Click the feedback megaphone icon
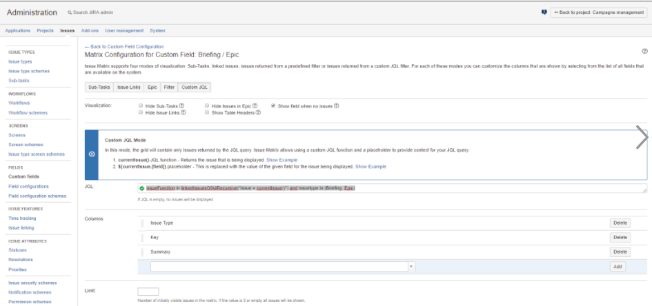 tap(544, 12)
